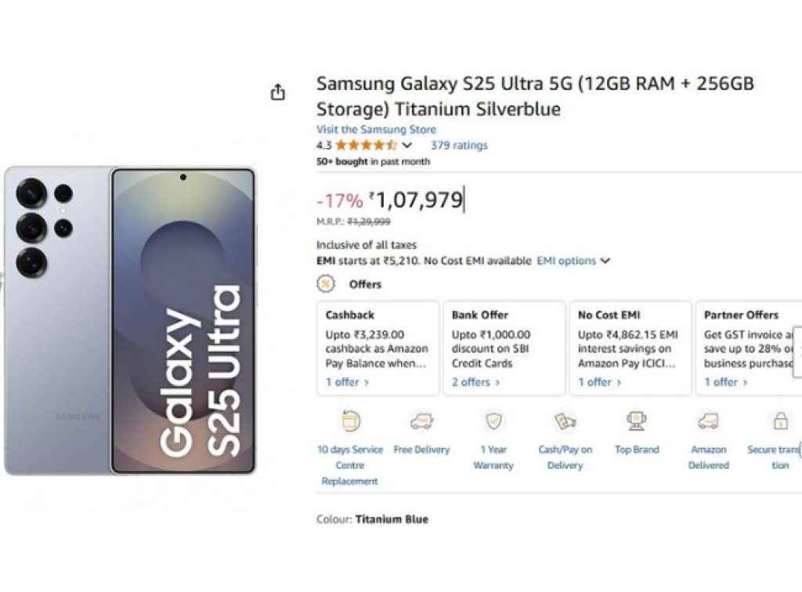This screenshot has height=592, width=802.
Task: Expand the Cashback 1 offer details
Action: pyautogui.click(x=345, y=382)
